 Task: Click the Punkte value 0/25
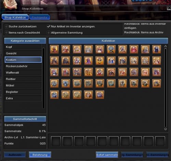point(43,144)
